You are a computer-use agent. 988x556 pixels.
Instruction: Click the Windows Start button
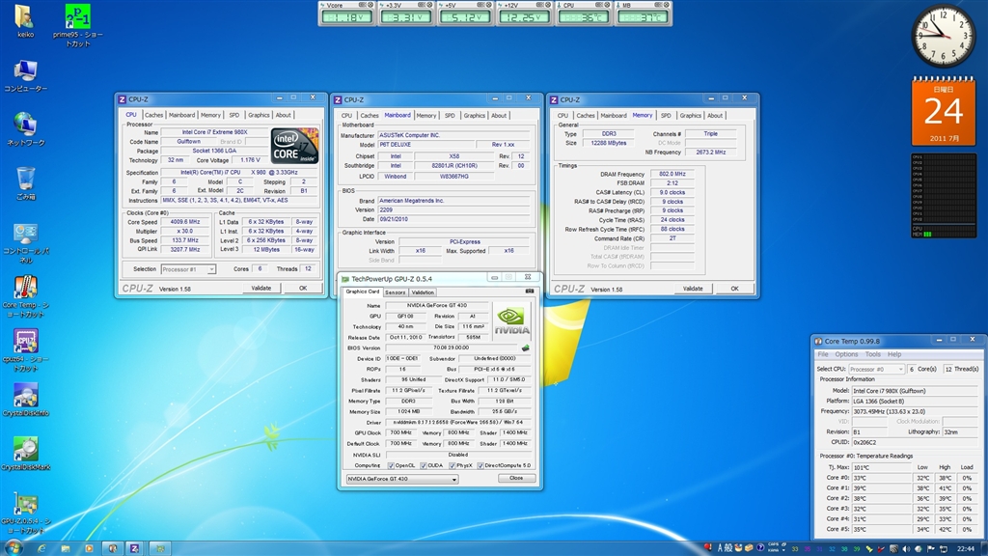14,547
